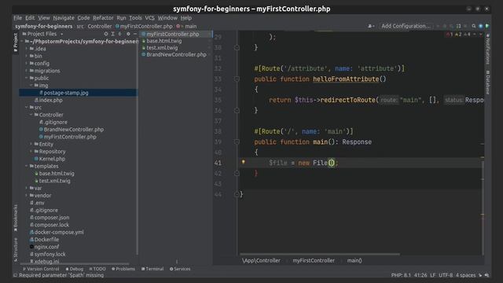Screen dimensions: 503x283
Task: Click the editor horizontal scrollbar
Action: [x=320, y=254]
